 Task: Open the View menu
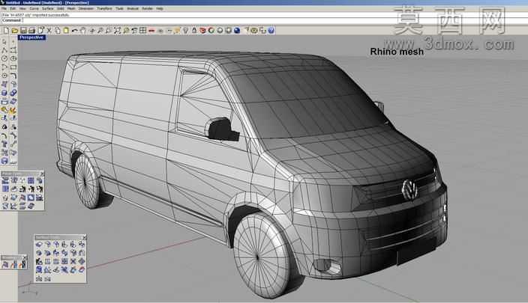tap(22, 8)
